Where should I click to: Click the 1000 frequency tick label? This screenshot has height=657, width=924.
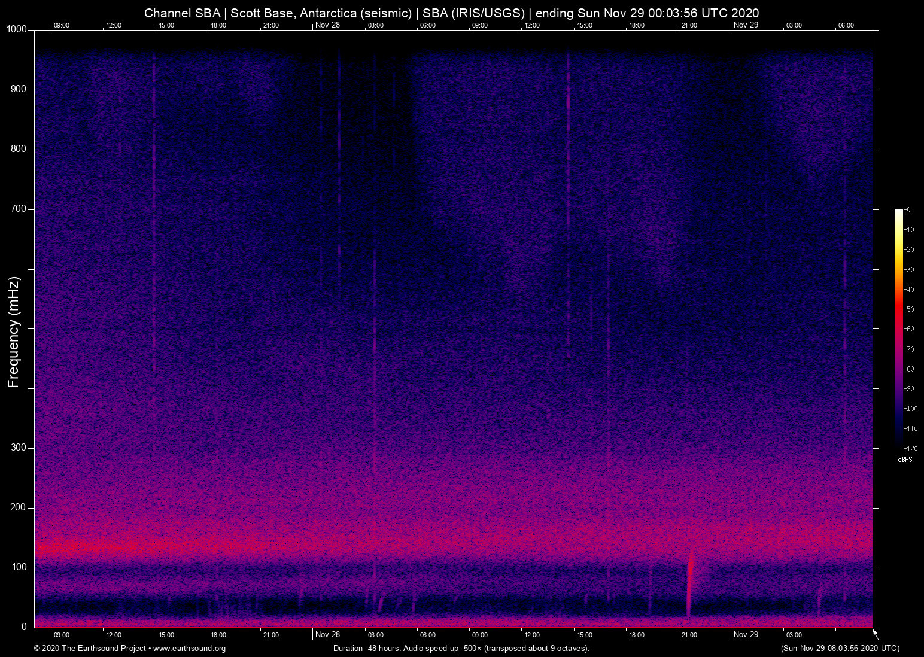point(16,29)
